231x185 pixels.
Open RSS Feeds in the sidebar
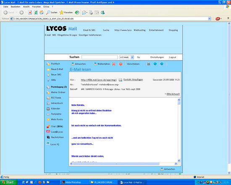coord(54,98)
